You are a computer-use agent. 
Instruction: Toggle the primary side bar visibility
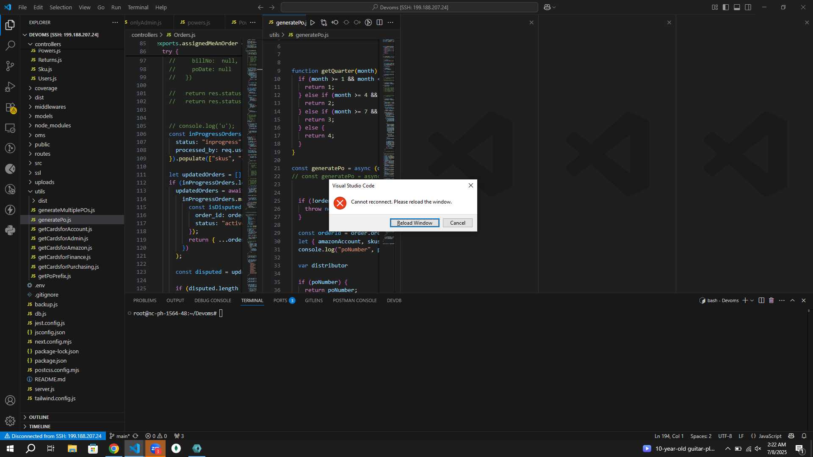point(726,7)
